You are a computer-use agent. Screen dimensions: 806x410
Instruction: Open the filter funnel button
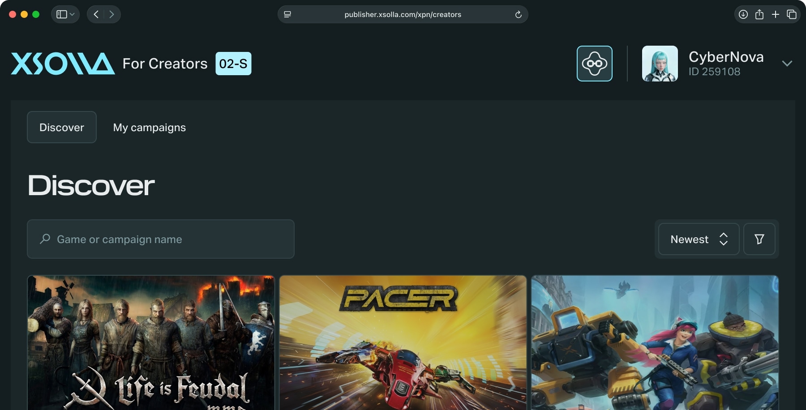click(759, 239)
